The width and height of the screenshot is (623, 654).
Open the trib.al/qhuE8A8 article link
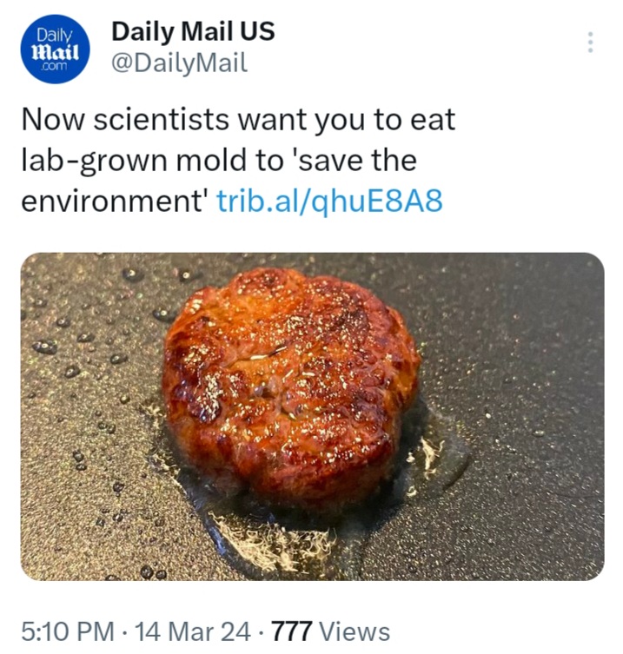tap(329, 201)
